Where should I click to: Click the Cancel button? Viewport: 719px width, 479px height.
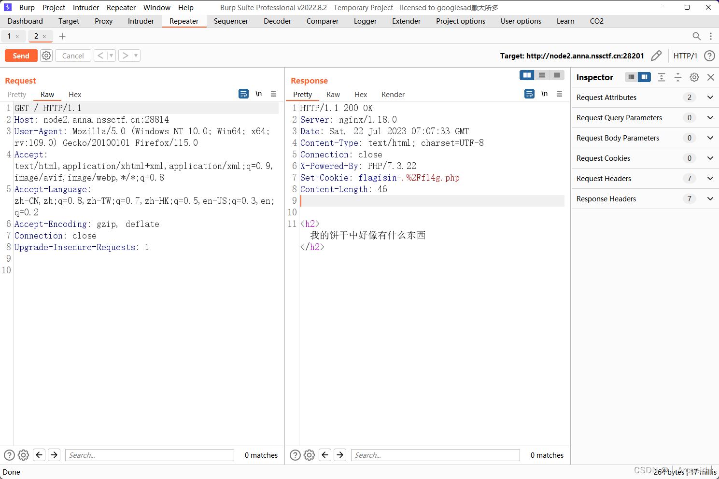73,56
